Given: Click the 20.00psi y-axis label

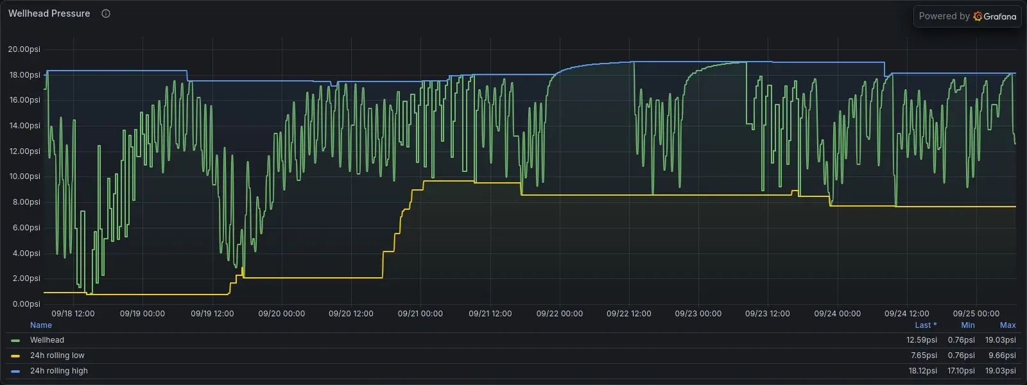Looking at the screenshot, I should (24, 49).
